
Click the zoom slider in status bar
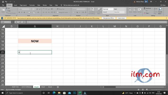pyautogui.click(x=156, y=90)
